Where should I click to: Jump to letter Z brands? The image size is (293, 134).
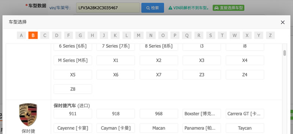click(x=270, y=35)
